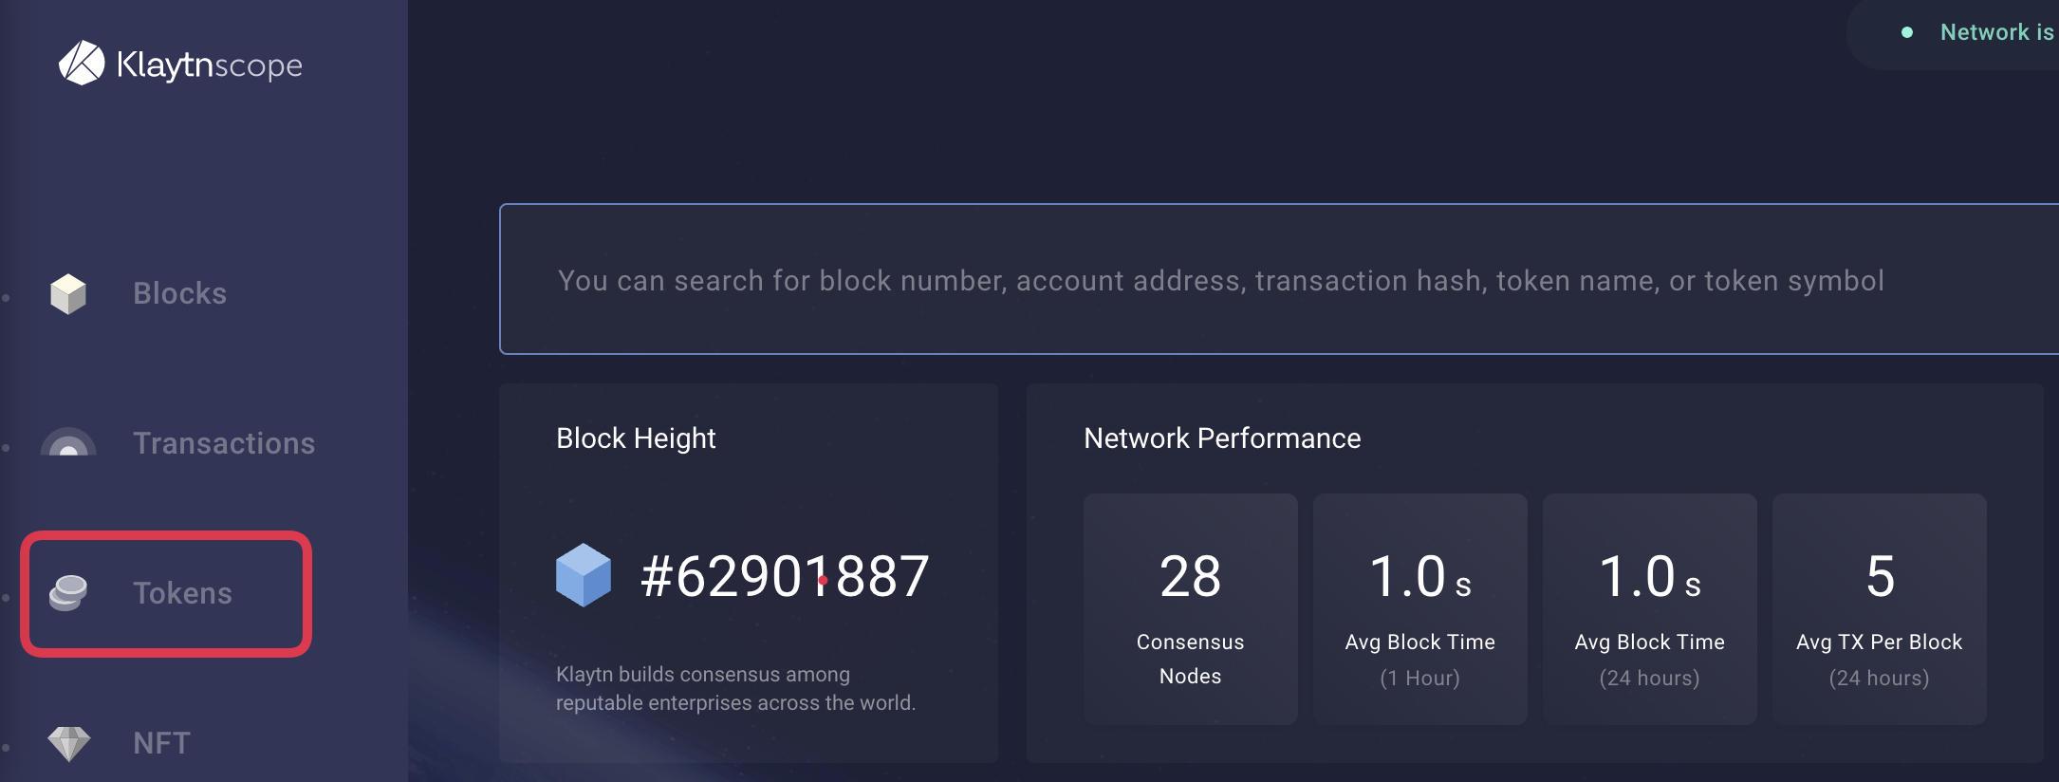Open block #62901887
2059x782 pixels.
click(785, 576)
